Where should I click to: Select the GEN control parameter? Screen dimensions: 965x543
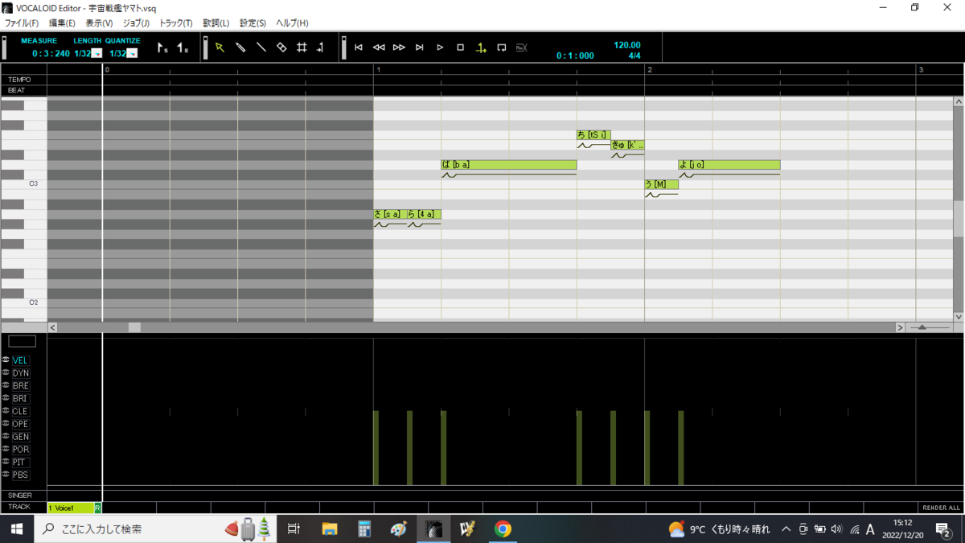click(x=20, y=437)
